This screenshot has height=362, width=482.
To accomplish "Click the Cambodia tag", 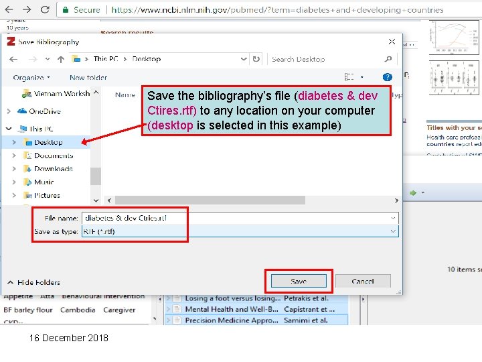I will (78, 310).
